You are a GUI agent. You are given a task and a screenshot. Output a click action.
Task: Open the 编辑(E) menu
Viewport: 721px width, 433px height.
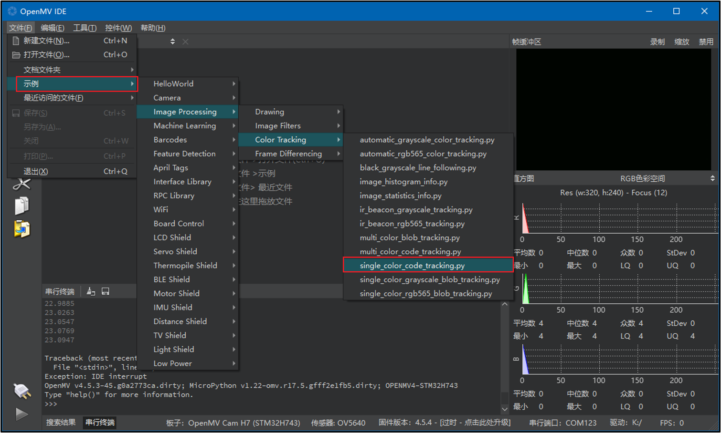(53, 28)
